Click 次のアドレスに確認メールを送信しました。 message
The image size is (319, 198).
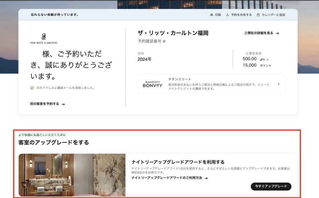[x=65, y=88]
